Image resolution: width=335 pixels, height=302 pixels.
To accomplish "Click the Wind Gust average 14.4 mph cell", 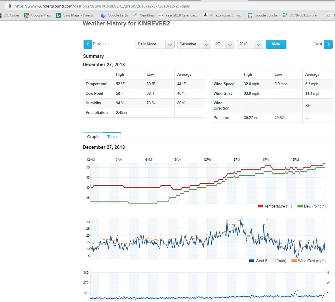I will (x=318, y=94).
